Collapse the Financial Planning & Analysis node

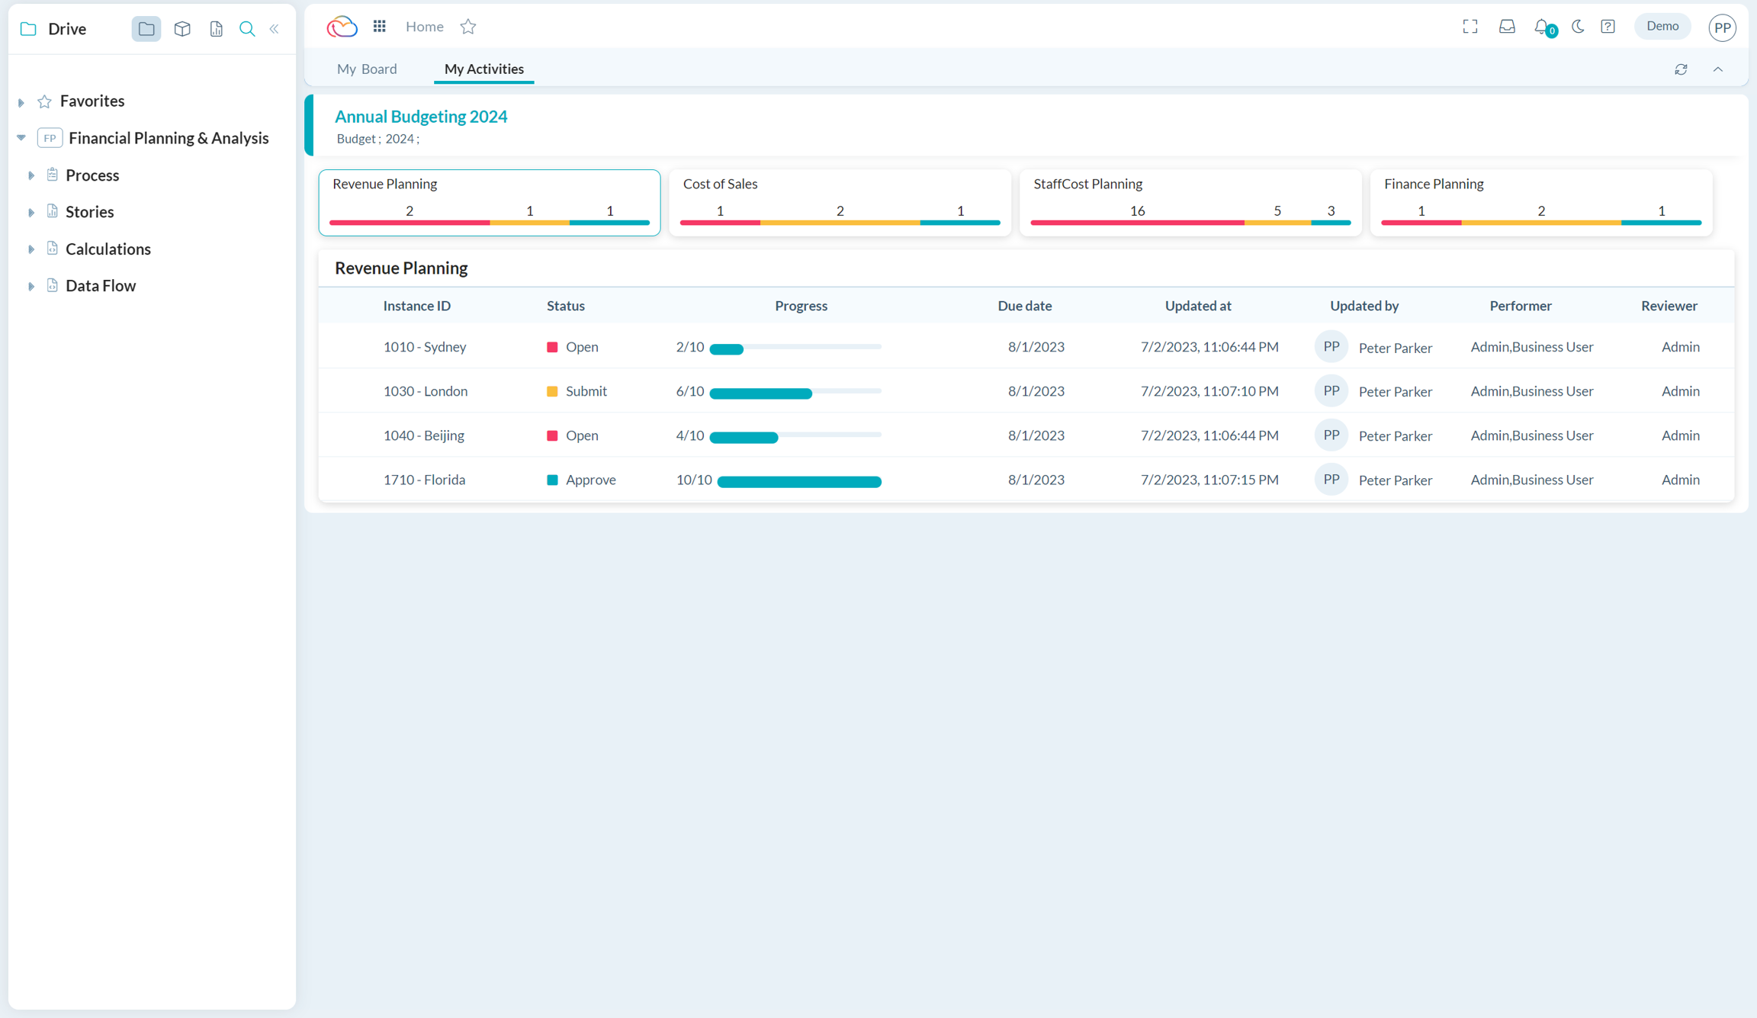coord(21,138)
